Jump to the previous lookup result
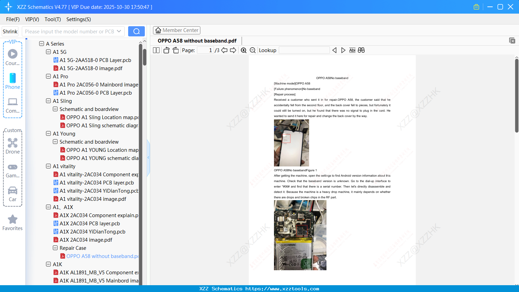Viewport: 519px width, 292px height. (334, 50)
